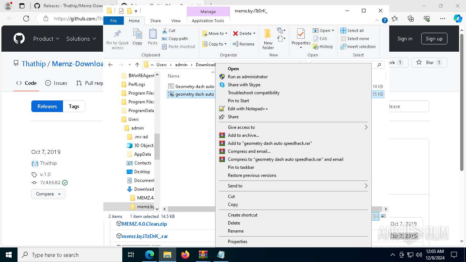Click the ribbon Properties icon
Image resolution: width=466 pixels, height=262 pixels.
301,39
